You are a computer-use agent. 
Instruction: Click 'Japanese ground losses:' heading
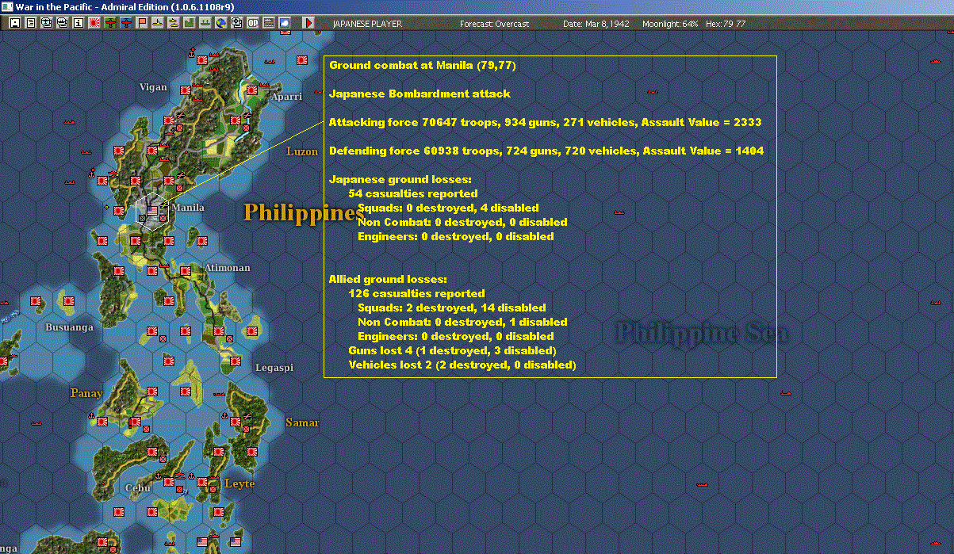[x=400, y=179]
